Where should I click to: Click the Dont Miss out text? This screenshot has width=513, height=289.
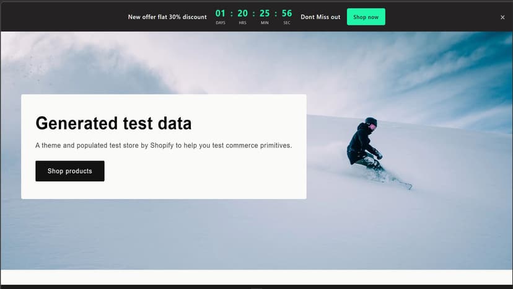pyautogui.click(x=320, y=17)
